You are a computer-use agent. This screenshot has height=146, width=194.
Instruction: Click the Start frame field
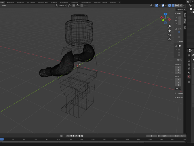pyautogui.click(x=167, y=136)
